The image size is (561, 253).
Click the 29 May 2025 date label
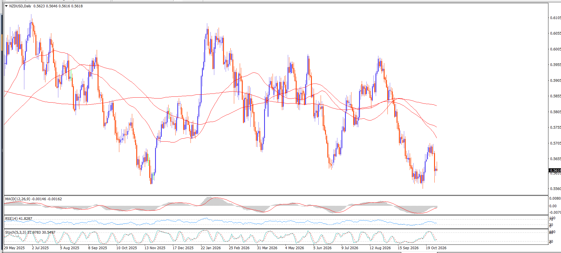14,248
